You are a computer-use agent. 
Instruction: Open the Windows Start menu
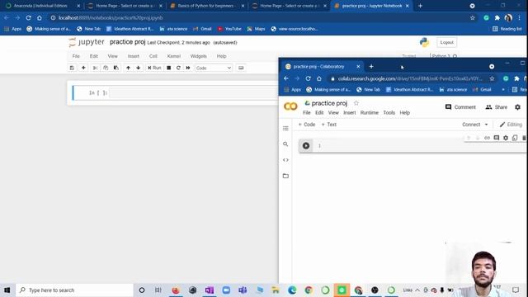tap(7, 290)
